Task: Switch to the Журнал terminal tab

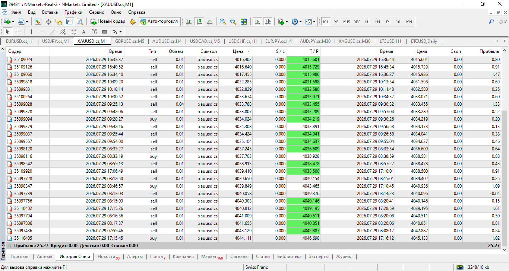Action: (344, 256)
